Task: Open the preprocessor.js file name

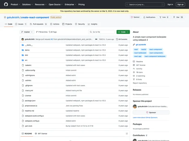Action: click(x=31, y=106)
